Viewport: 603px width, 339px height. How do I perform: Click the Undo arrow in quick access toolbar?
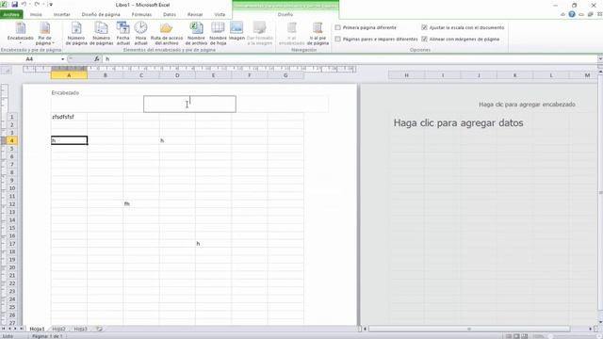[24, 5]
